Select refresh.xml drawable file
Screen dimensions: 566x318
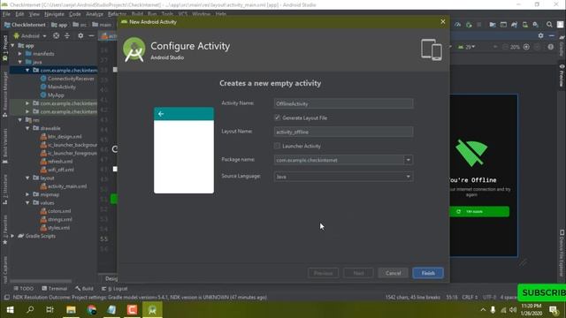point(57,162)
